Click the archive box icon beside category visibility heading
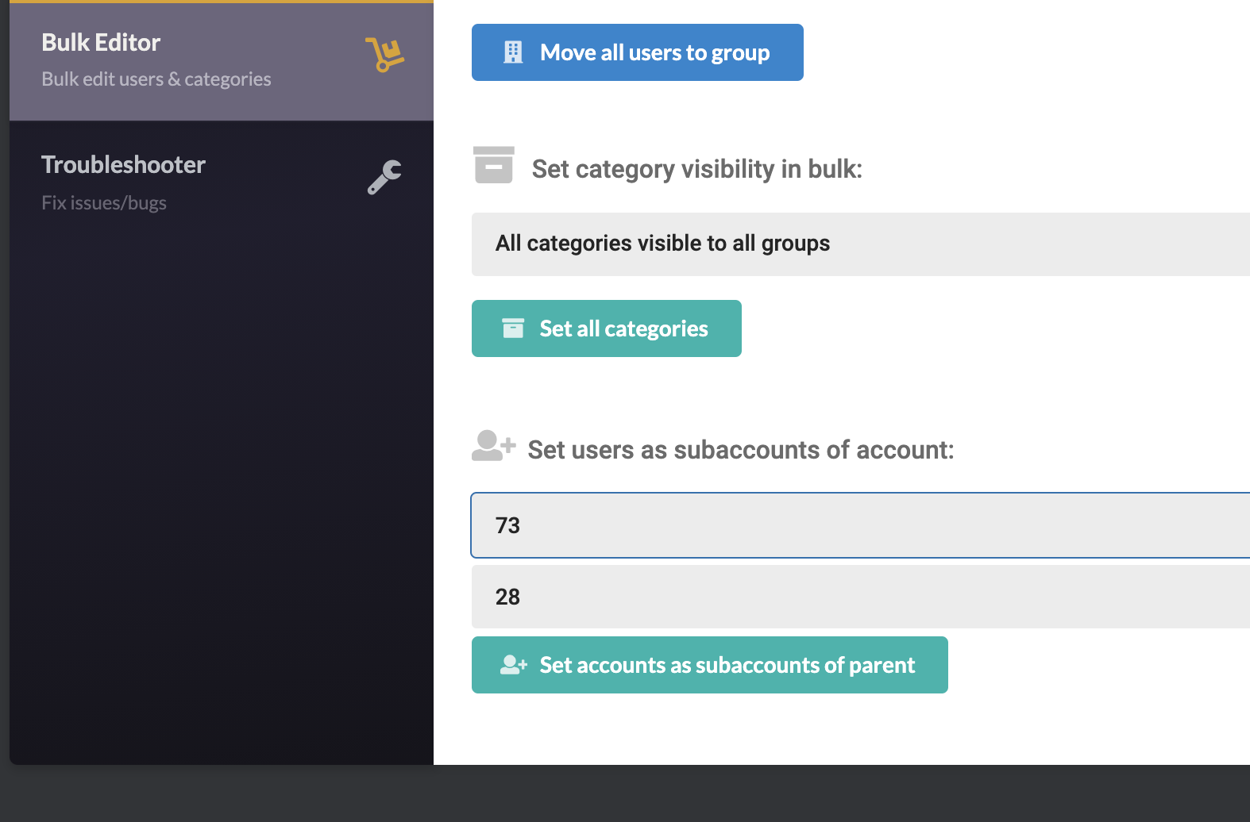The width and height of the screenshot is (1250, 822). 494,165
